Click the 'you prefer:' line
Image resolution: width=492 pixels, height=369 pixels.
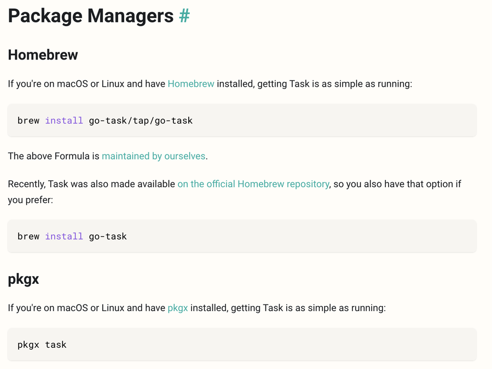[31, 200]
